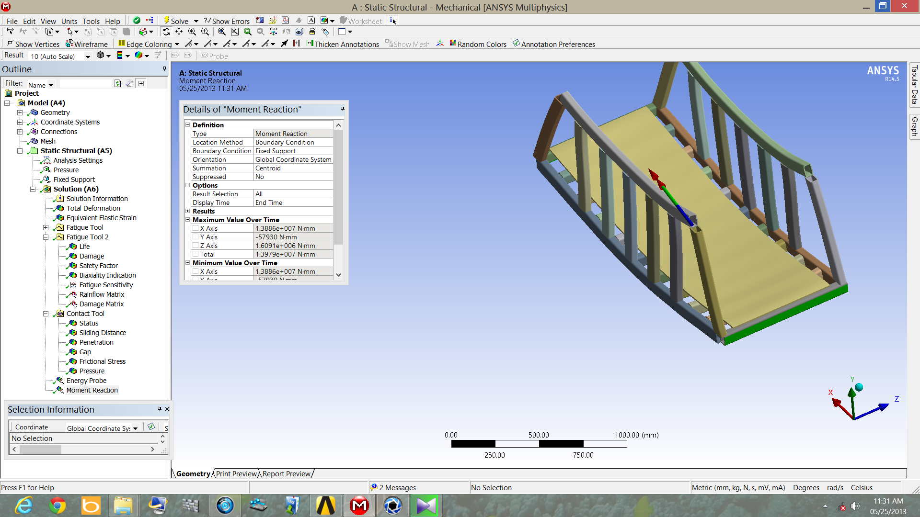Screen dimensions: 920x517
Task: Collapse the Solution (A6) node
Action: click(x=33, y=189)
